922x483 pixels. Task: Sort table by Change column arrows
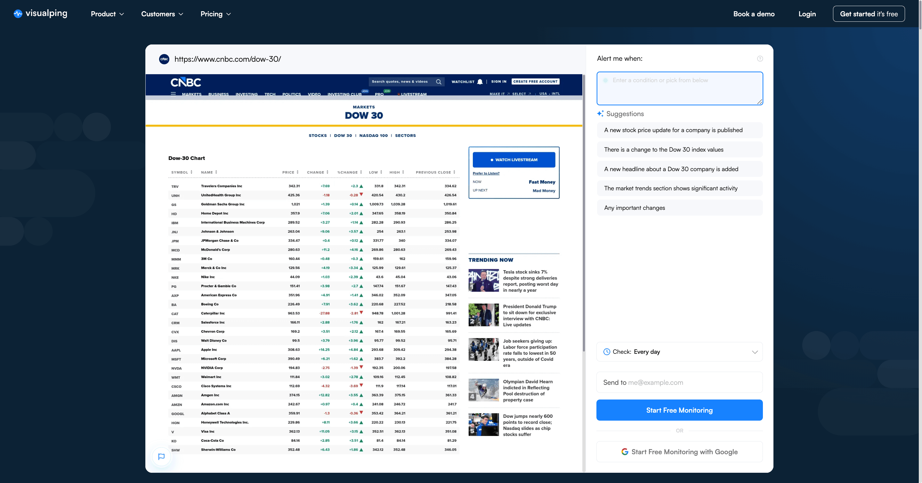click(327, 172)
